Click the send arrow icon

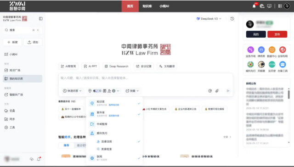click(228, 91)
